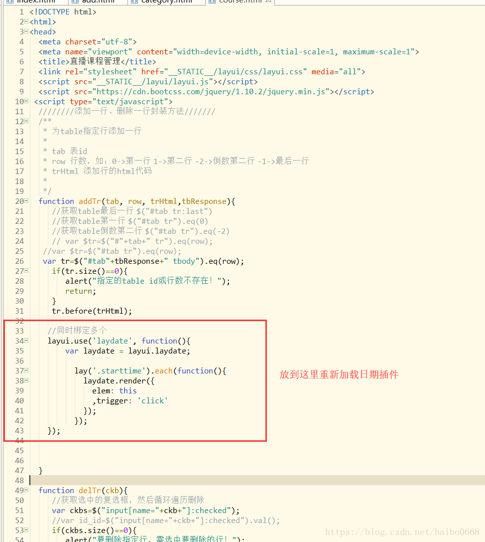Click the title text '直播课程管理'

click(x=95, y=61)
